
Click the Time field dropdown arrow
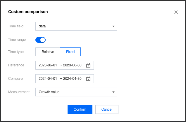(113, 26)
